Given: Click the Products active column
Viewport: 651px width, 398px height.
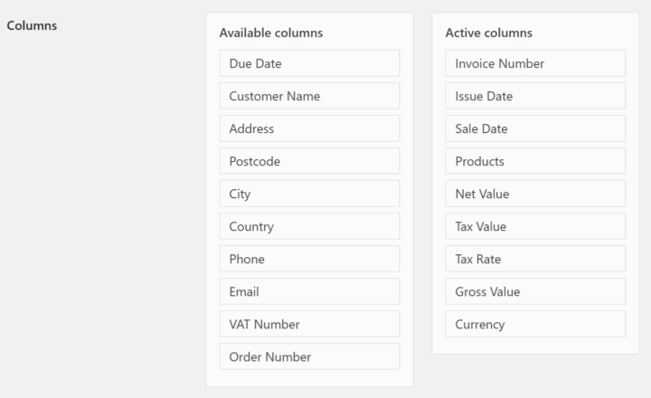Looking at the screenshot, I should pos(535,161).
